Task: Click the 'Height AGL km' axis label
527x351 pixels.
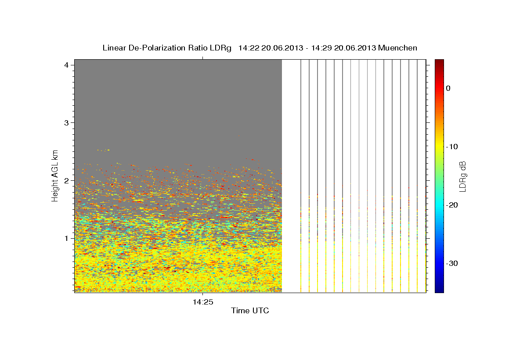Action: pyautogui.click(x=55, y=175)
